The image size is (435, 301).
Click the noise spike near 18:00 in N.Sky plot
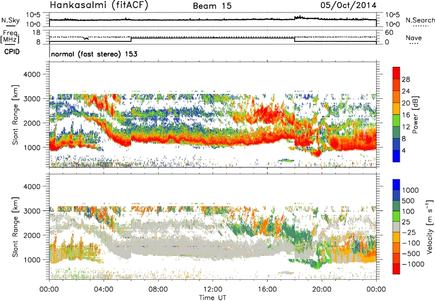click(x=299, y=17)
